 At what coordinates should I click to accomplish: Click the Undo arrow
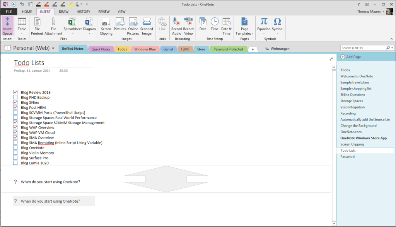22,4
